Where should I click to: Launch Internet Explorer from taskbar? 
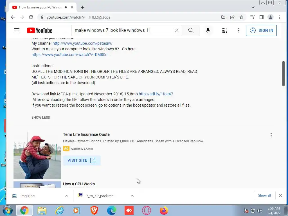click(59, 210)
